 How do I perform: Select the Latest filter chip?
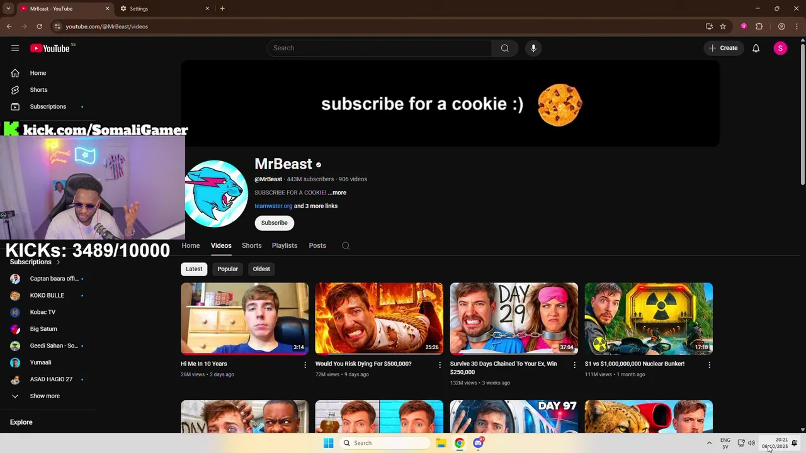tap(194, 269)
